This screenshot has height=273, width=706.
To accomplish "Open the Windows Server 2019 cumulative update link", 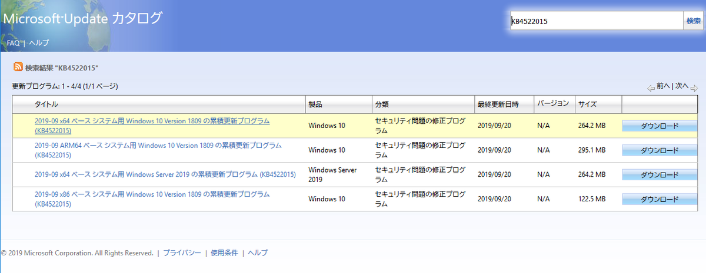I will click(165, 174).
